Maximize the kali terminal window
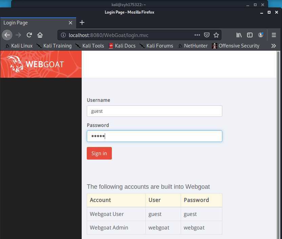This screenshot has height=239, width=282. click(x=255, y=5)
